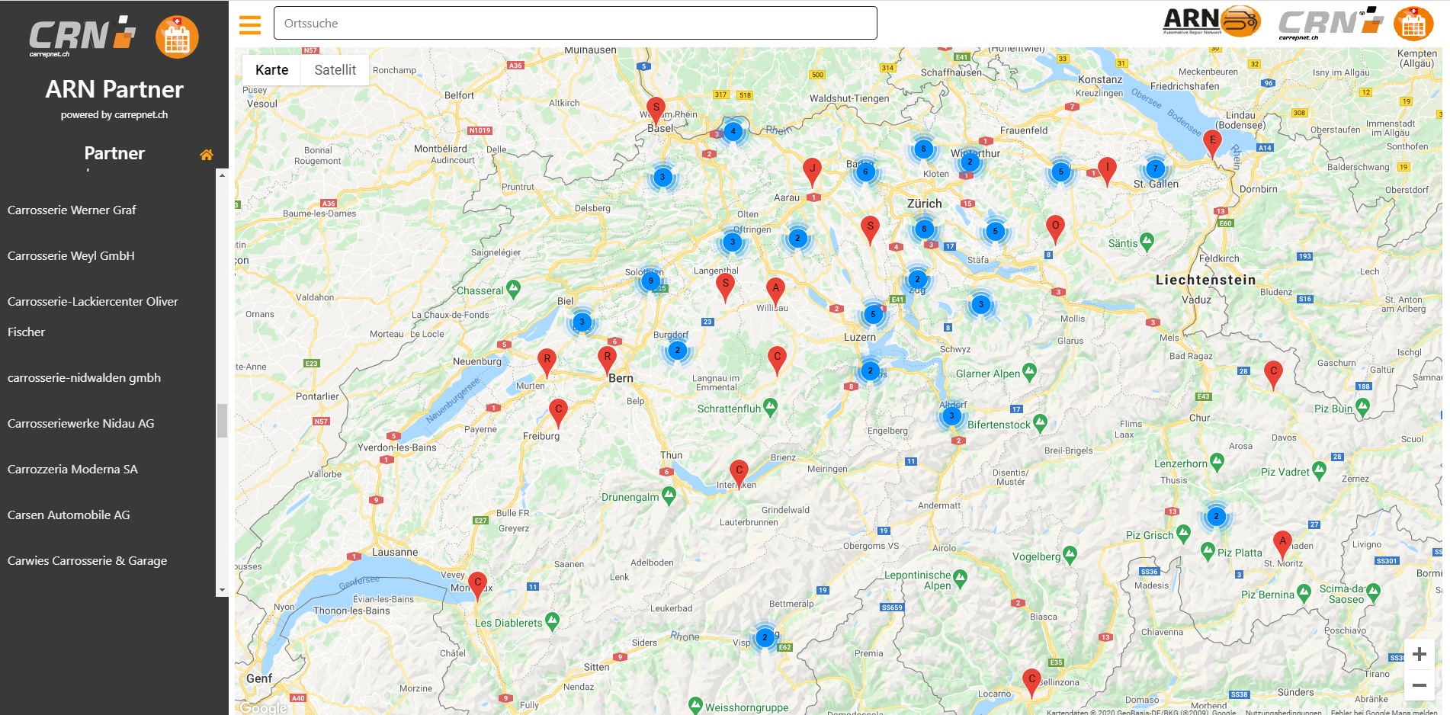Open the orange hamburger menu
The width and height of the screenshot is (1450, 715).
click(249, 25)
